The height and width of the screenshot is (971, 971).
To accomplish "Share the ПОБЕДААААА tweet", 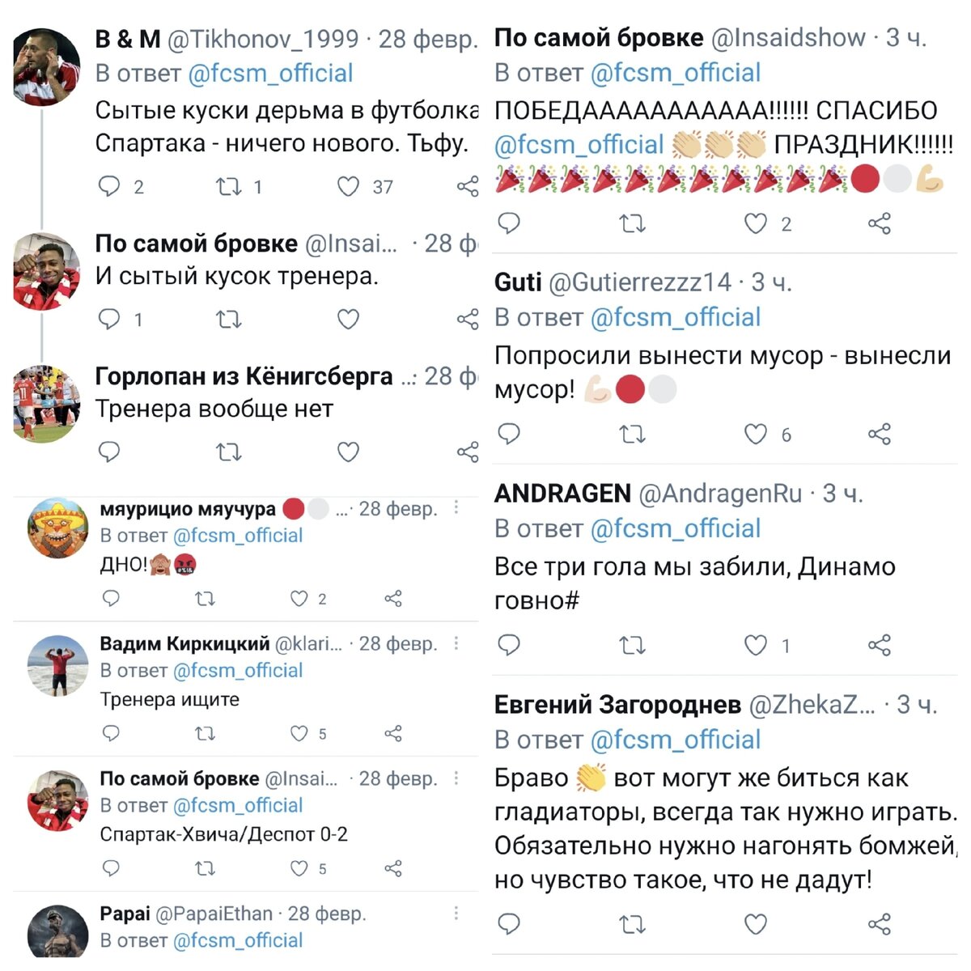I will (879, 223).
